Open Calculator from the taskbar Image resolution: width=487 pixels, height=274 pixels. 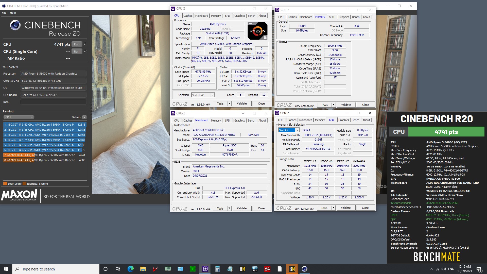coord(217,269)
